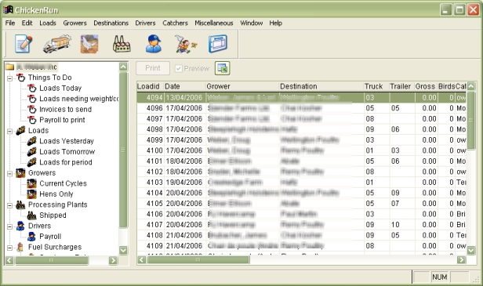Click the Growers node icon

coord(20,172)
